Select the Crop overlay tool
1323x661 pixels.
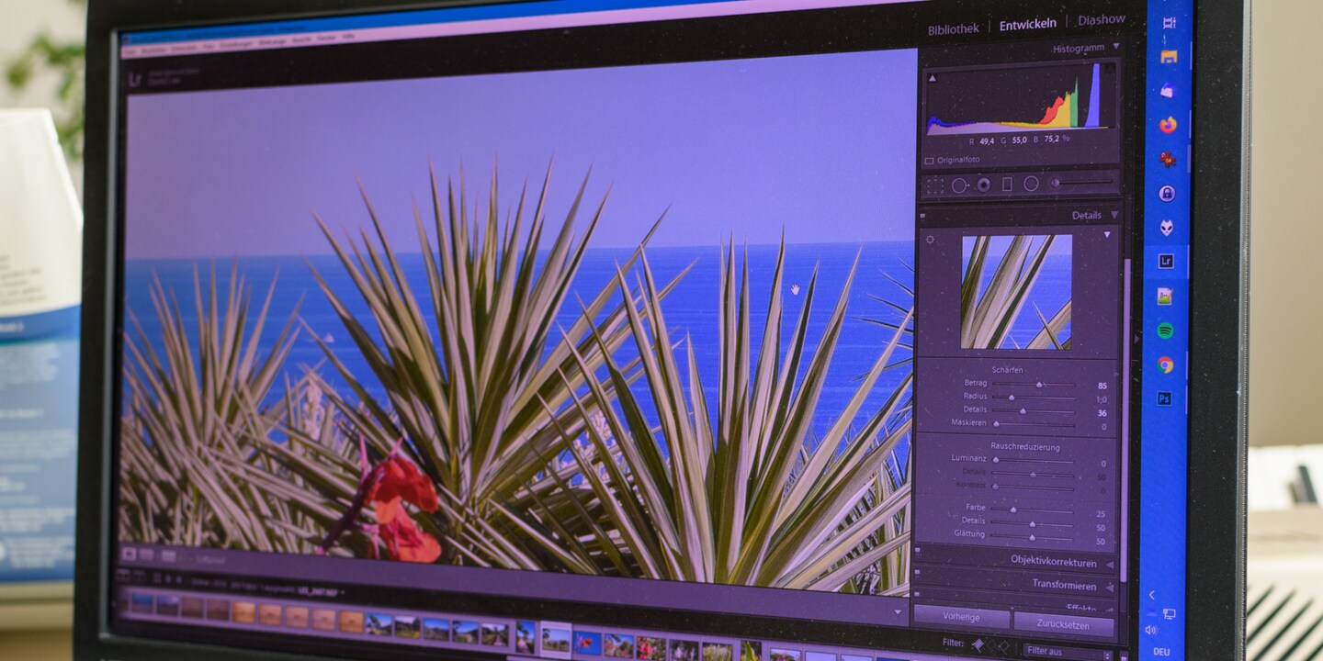tap(934, 185)
